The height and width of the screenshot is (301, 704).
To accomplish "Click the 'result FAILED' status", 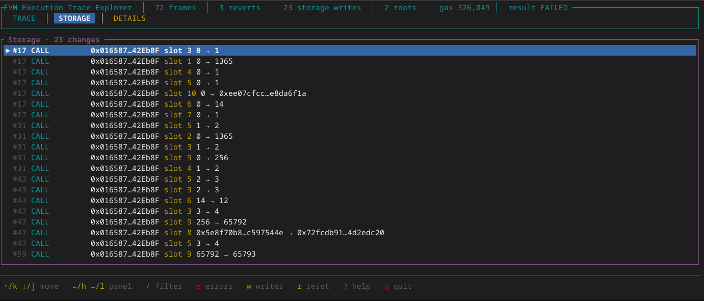I will coord(538,8).
